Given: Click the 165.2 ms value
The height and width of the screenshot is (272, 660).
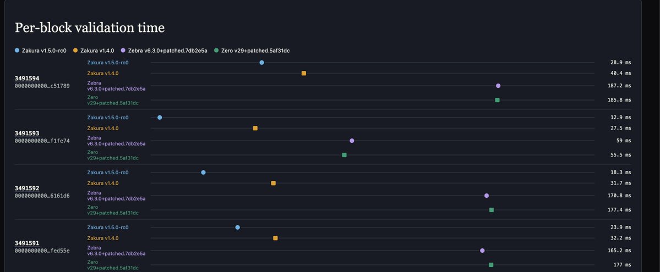Looking at the screenshot, I should [619, 251].
